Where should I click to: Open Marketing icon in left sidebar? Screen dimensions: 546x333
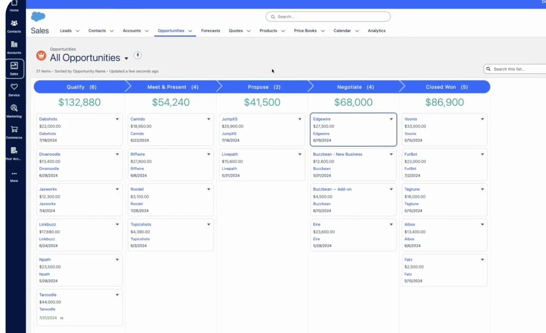click(14, 111)
